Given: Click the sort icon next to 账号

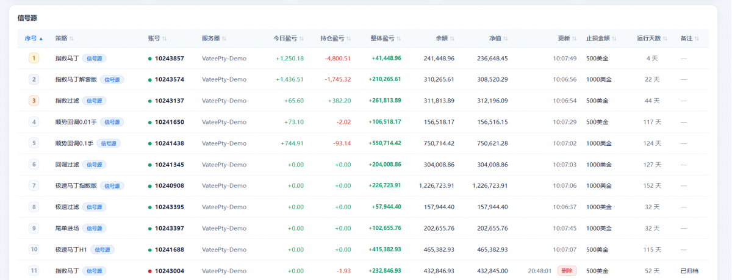Looking at the screenshot, I should pos(165,38).
